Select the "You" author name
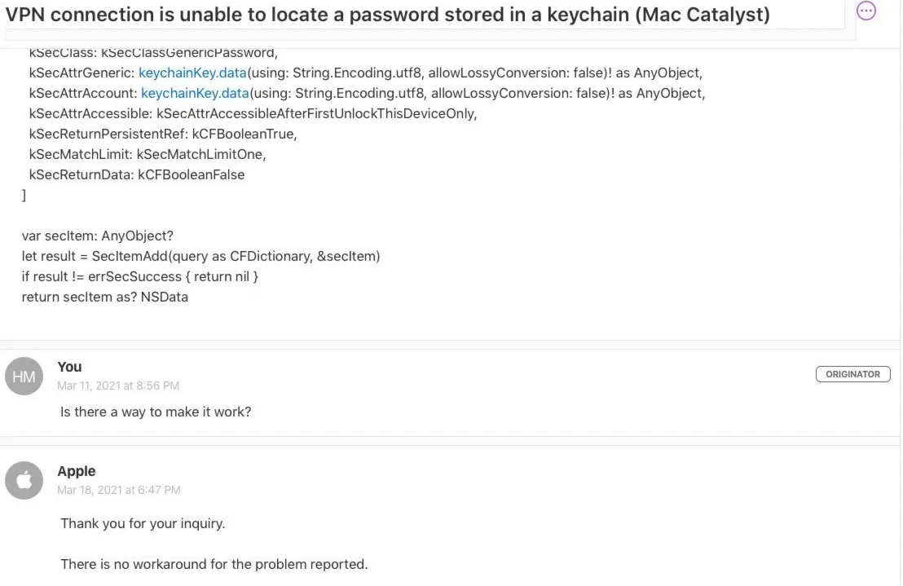This screenshot has width=903, height=586. [69, 367]
